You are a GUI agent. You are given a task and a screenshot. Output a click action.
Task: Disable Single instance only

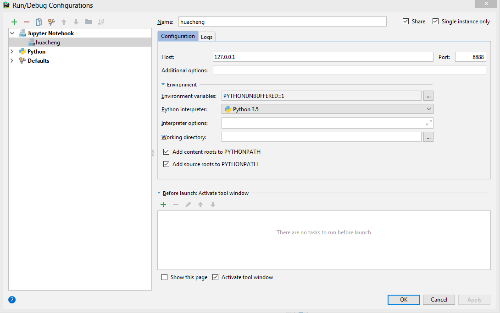(435, 21)
